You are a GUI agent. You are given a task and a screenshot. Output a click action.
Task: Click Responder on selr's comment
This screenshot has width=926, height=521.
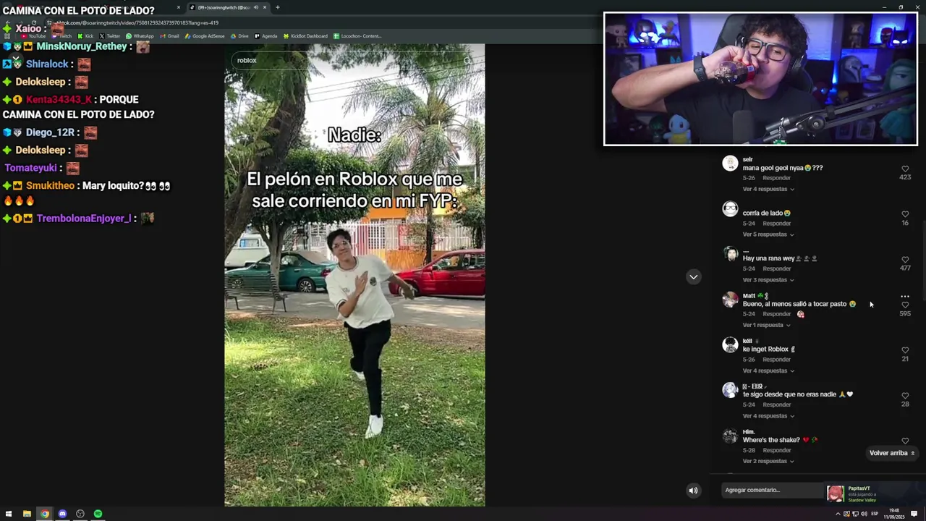(x=776, y=178)
